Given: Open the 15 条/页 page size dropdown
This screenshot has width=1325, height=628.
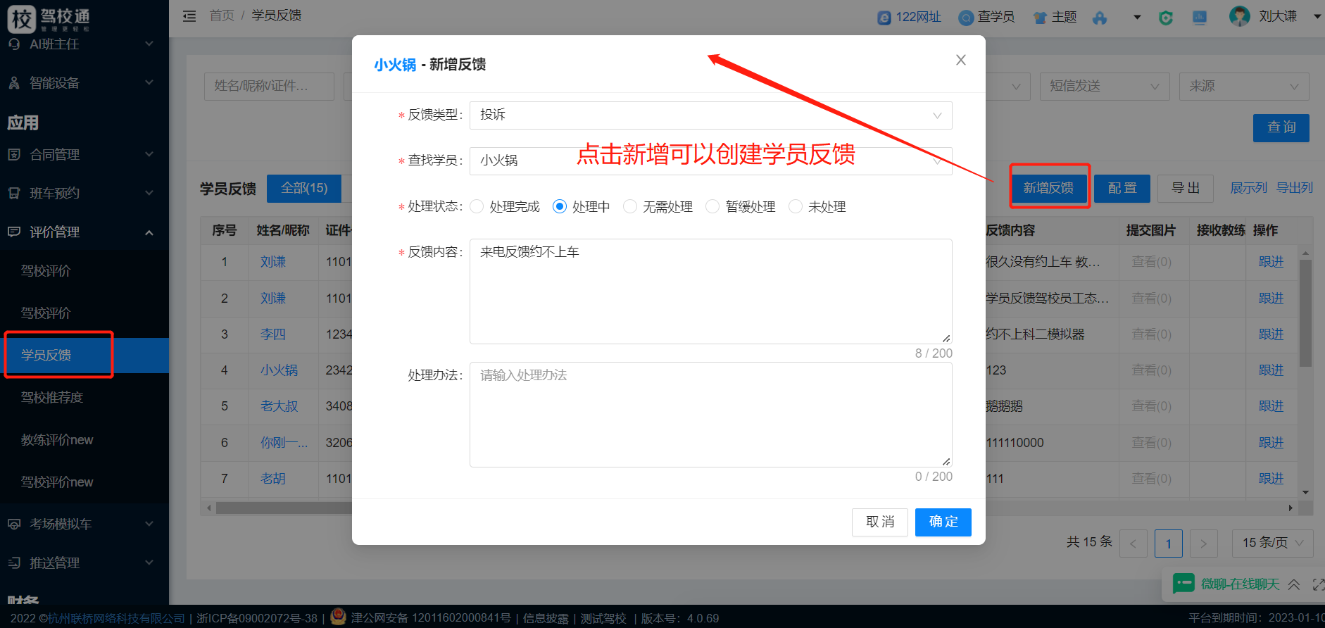Looking at the screenshot, I should [1273, 544].
